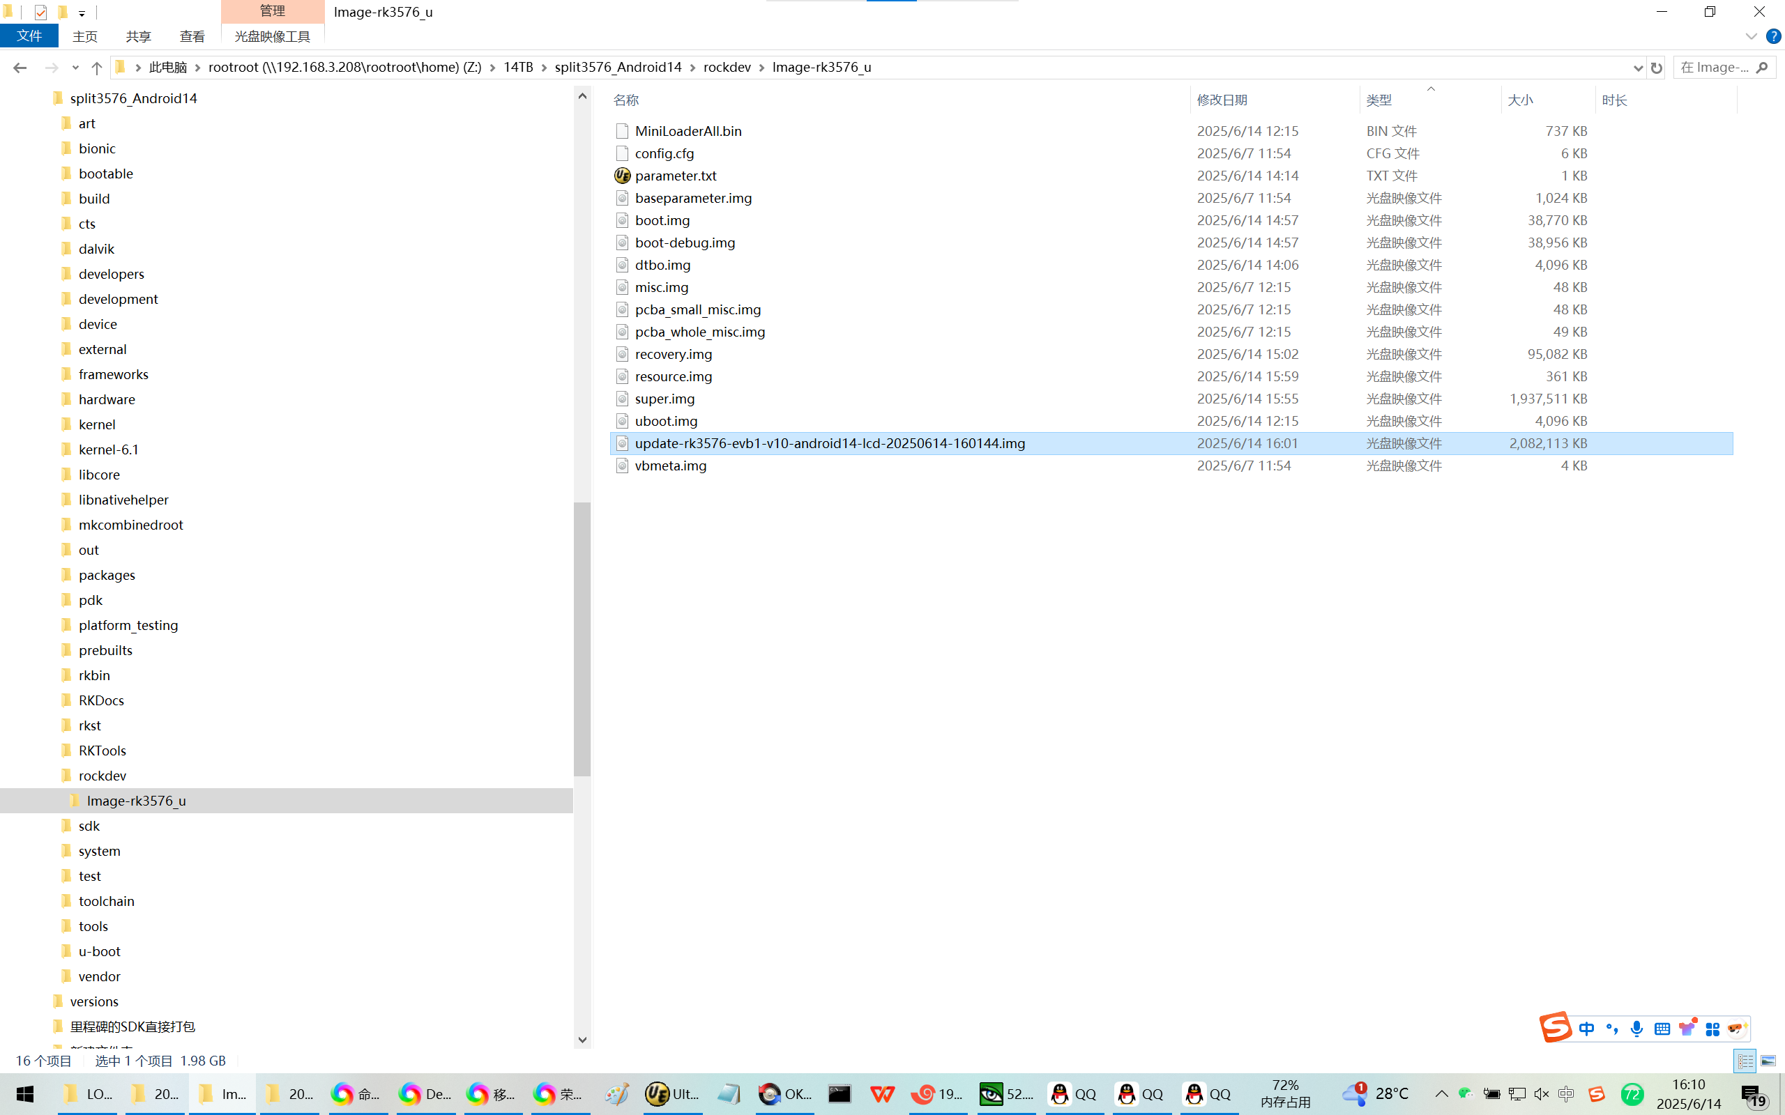The width and height of the screenshot is (1785, 1115).
Task: Open recent locations dropdown arrow
Action: click(75, 68)
